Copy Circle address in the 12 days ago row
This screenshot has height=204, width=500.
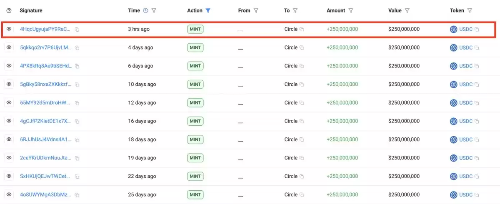coord(302,103)
